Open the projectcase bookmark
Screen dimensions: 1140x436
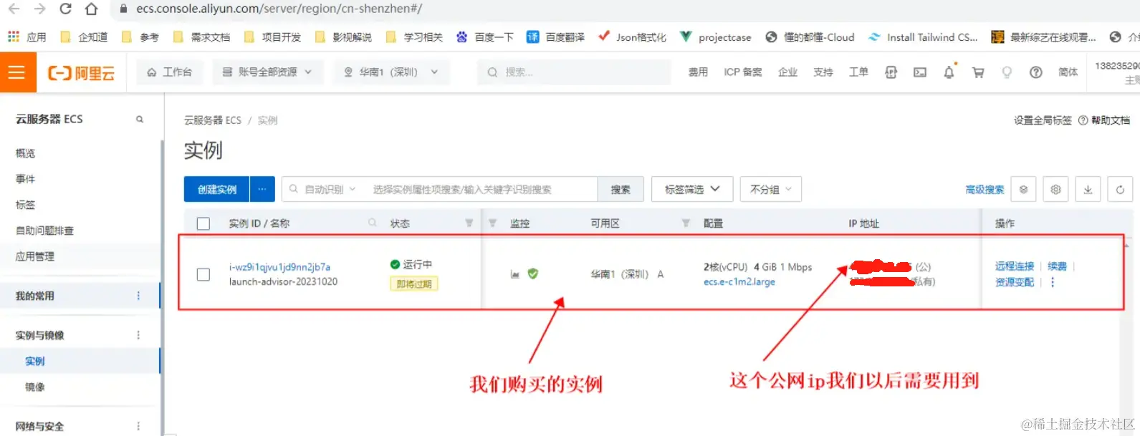coord(716,37)
